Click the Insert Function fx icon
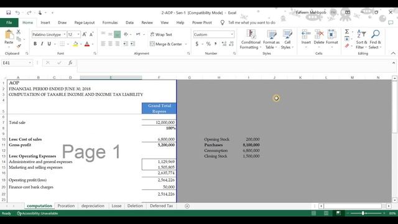Screen dimensions: 398x224 [70, 63]
